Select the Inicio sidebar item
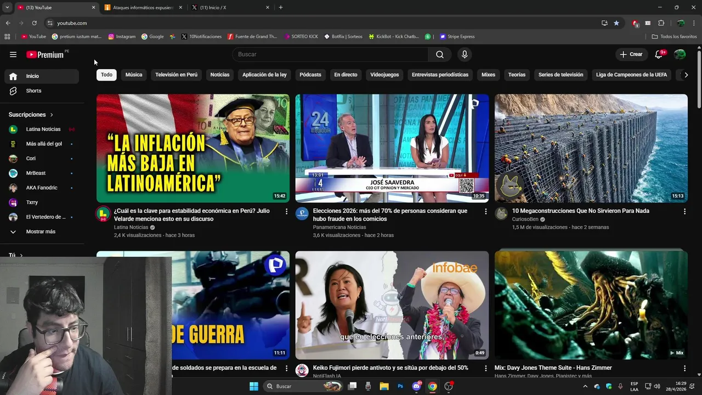 tap(42, 76)
